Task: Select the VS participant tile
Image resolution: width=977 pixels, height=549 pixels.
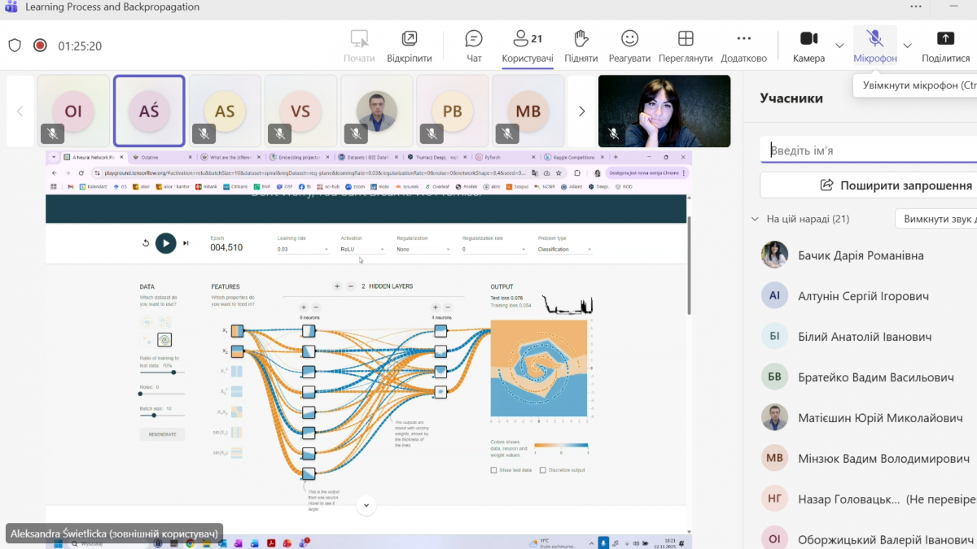Action: tap(300, 111)
